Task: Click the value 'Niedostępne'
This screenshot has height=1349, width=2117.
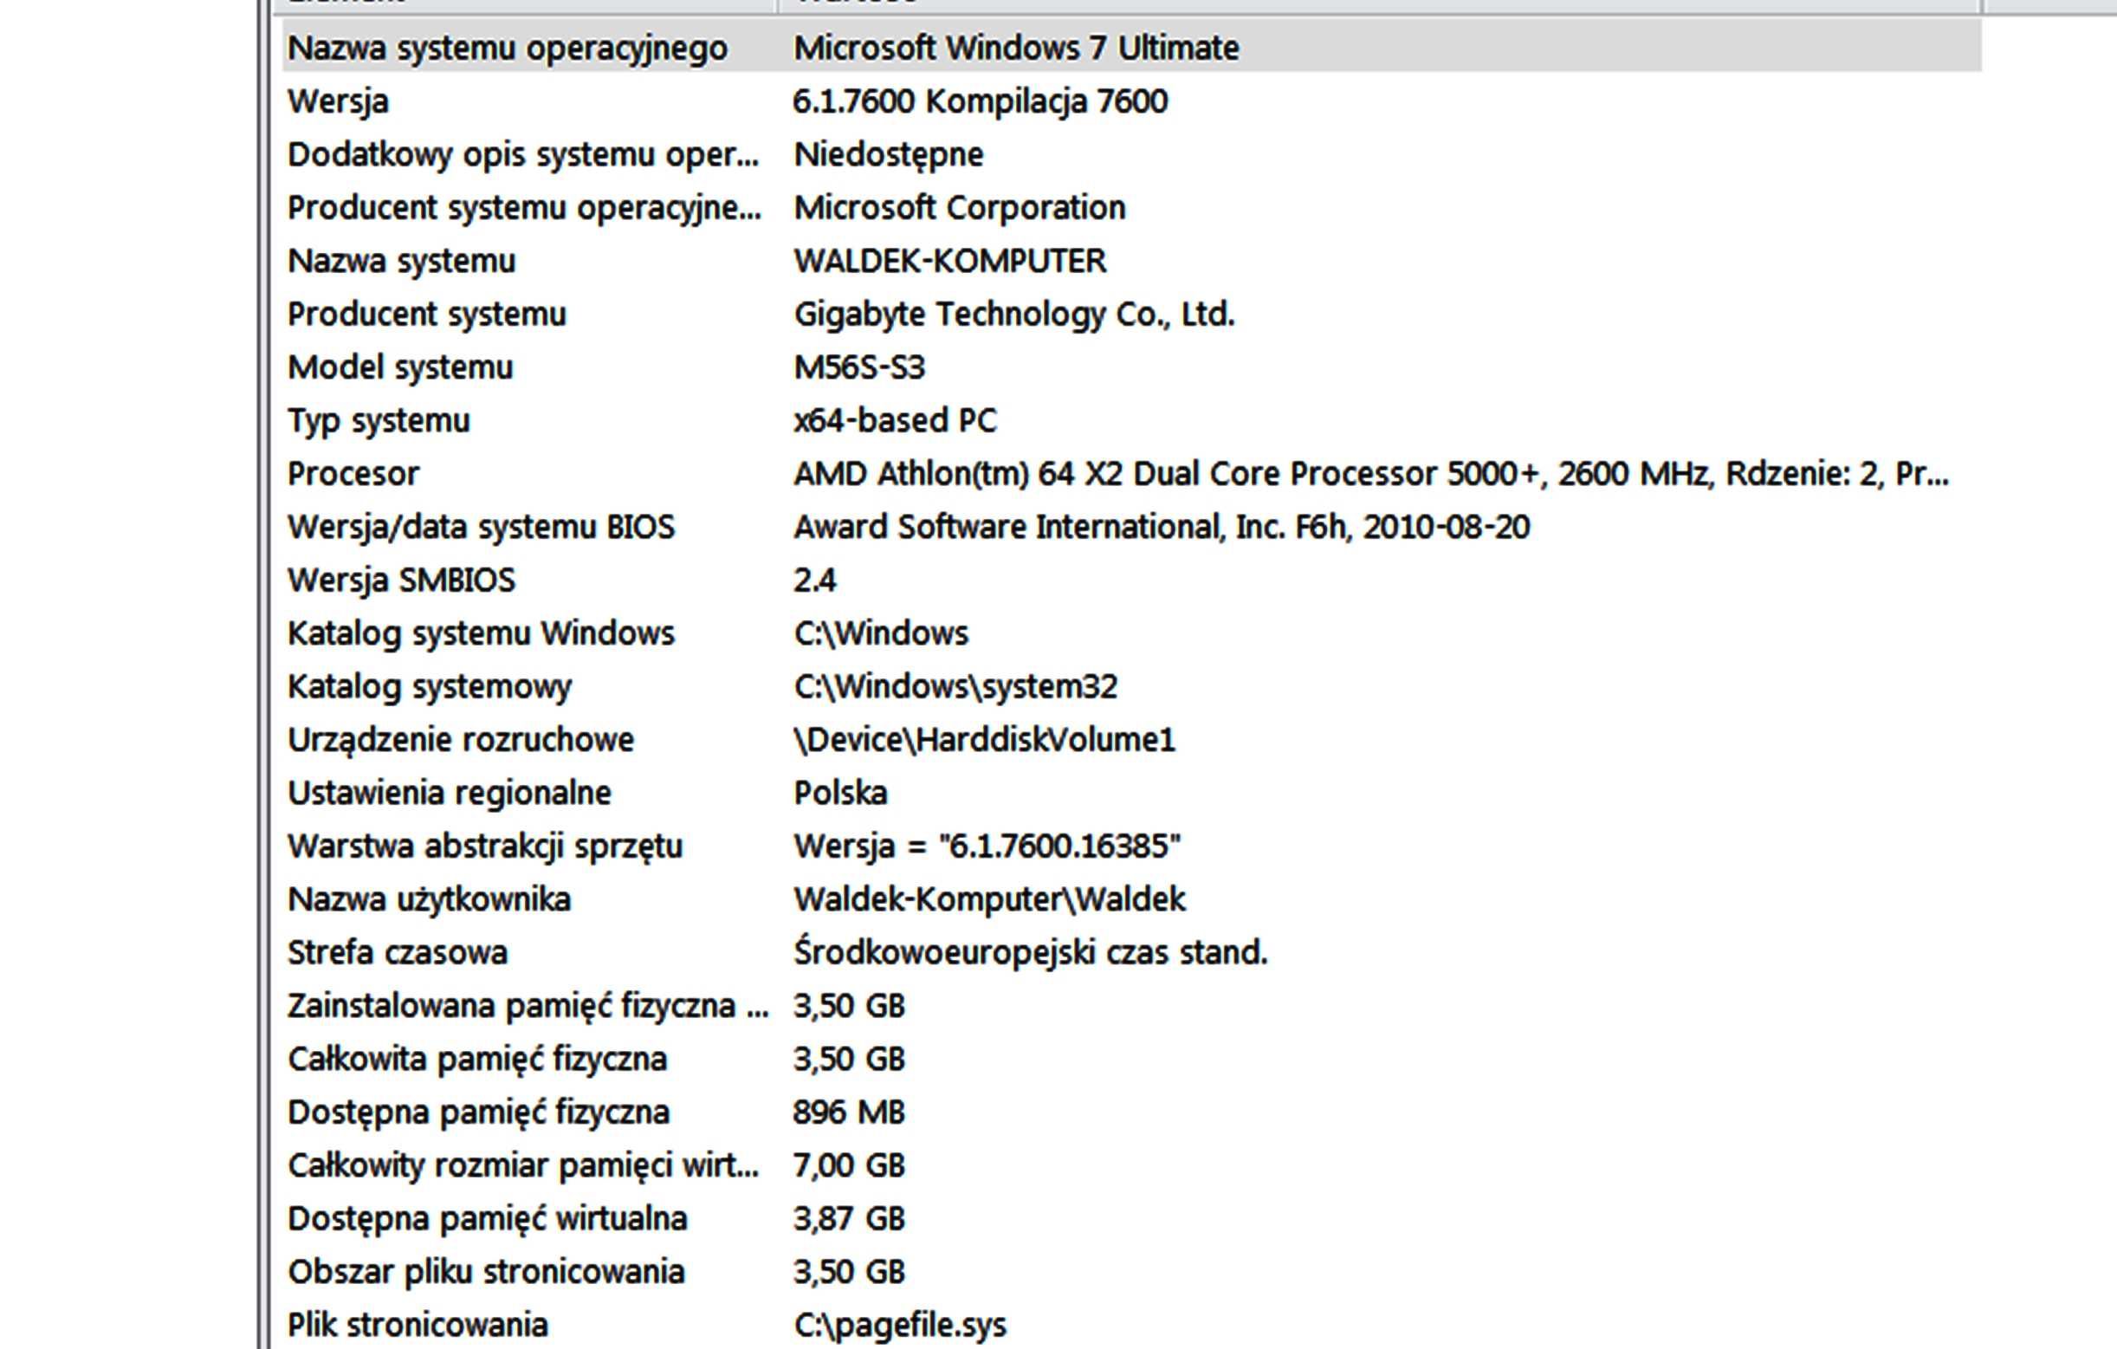Action: [888, 156]
